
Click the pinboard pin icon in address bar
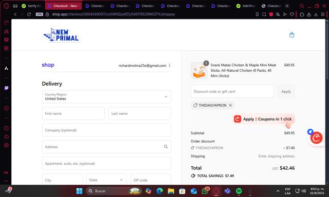tap(257, 14)
